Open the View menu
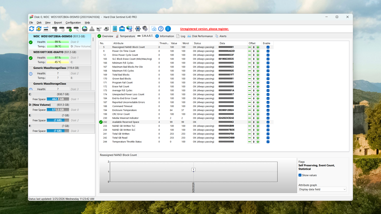 pos(48,23)
